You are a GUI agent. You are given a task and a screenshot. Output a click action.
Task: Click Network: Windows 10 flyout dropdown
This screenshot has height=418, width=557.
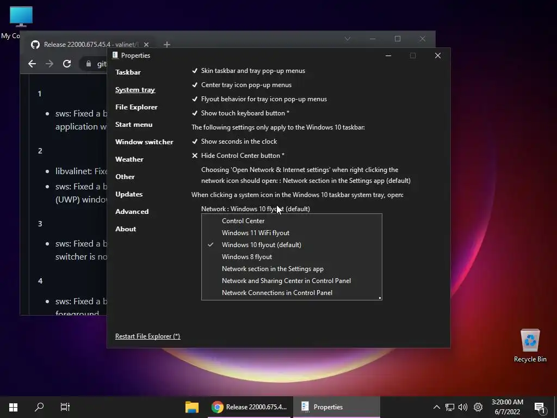[x=256, y=209]
